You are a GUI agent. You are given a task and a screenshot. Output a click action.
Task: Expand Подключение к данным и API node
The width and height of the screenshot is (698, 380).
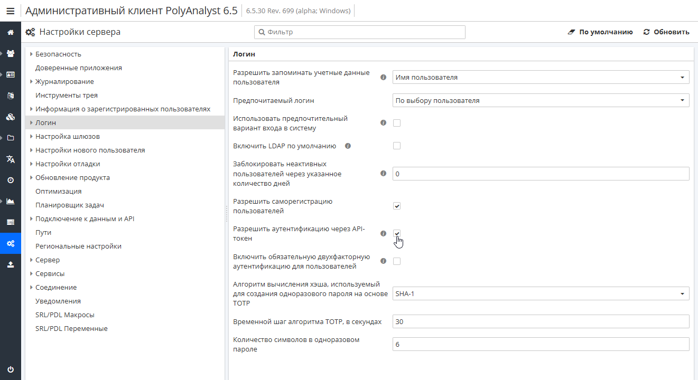click(31, 218)
